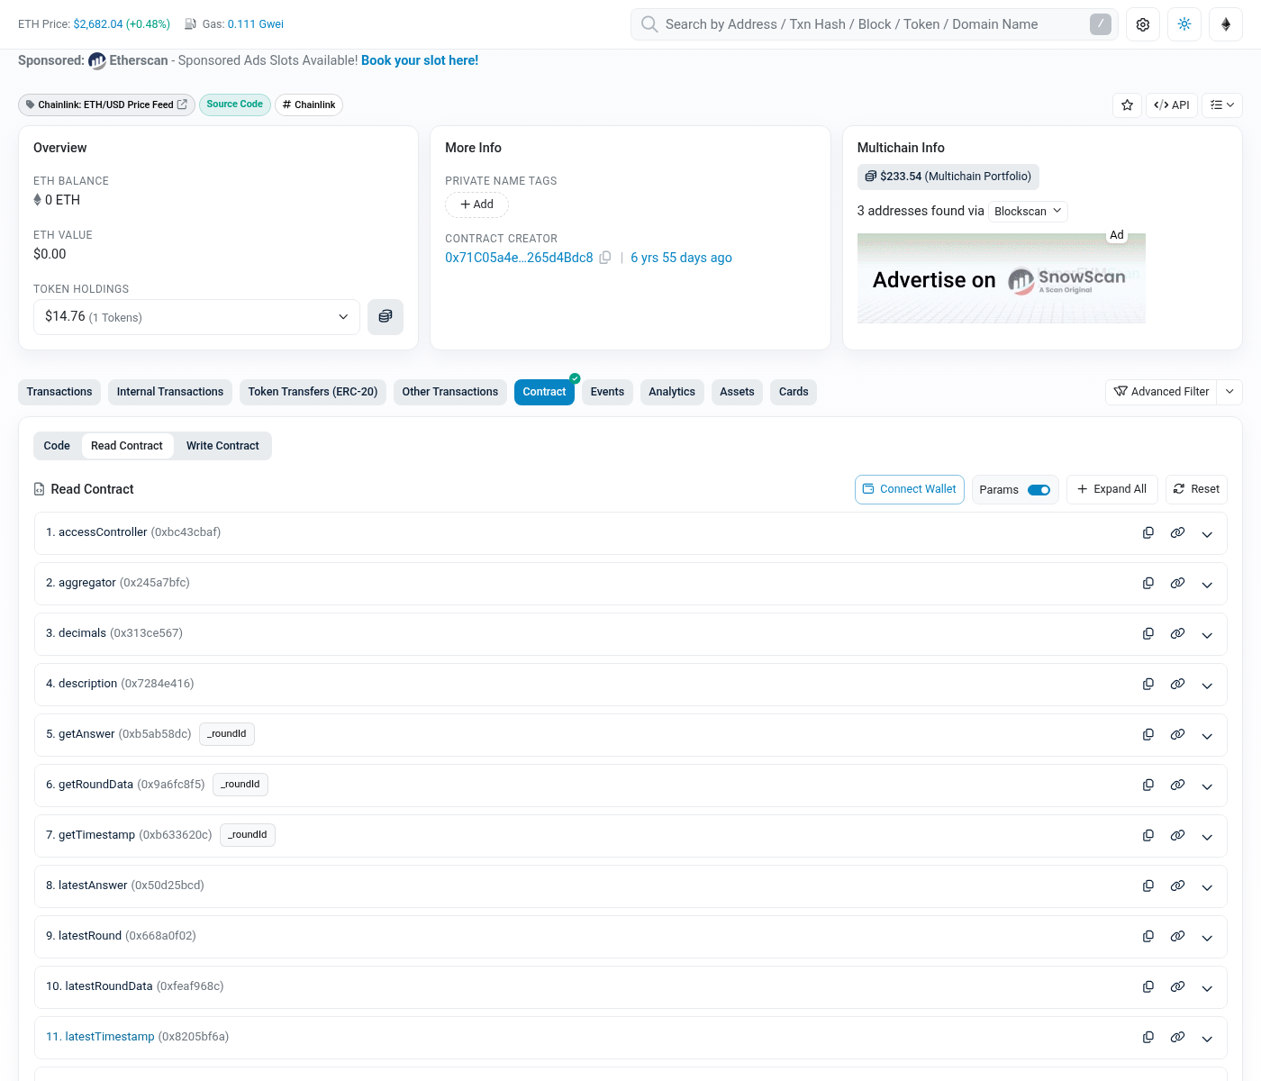Copy permalink for getRoundData method
This screenshot has width=1261, height=1081.
pos(1177,786)
